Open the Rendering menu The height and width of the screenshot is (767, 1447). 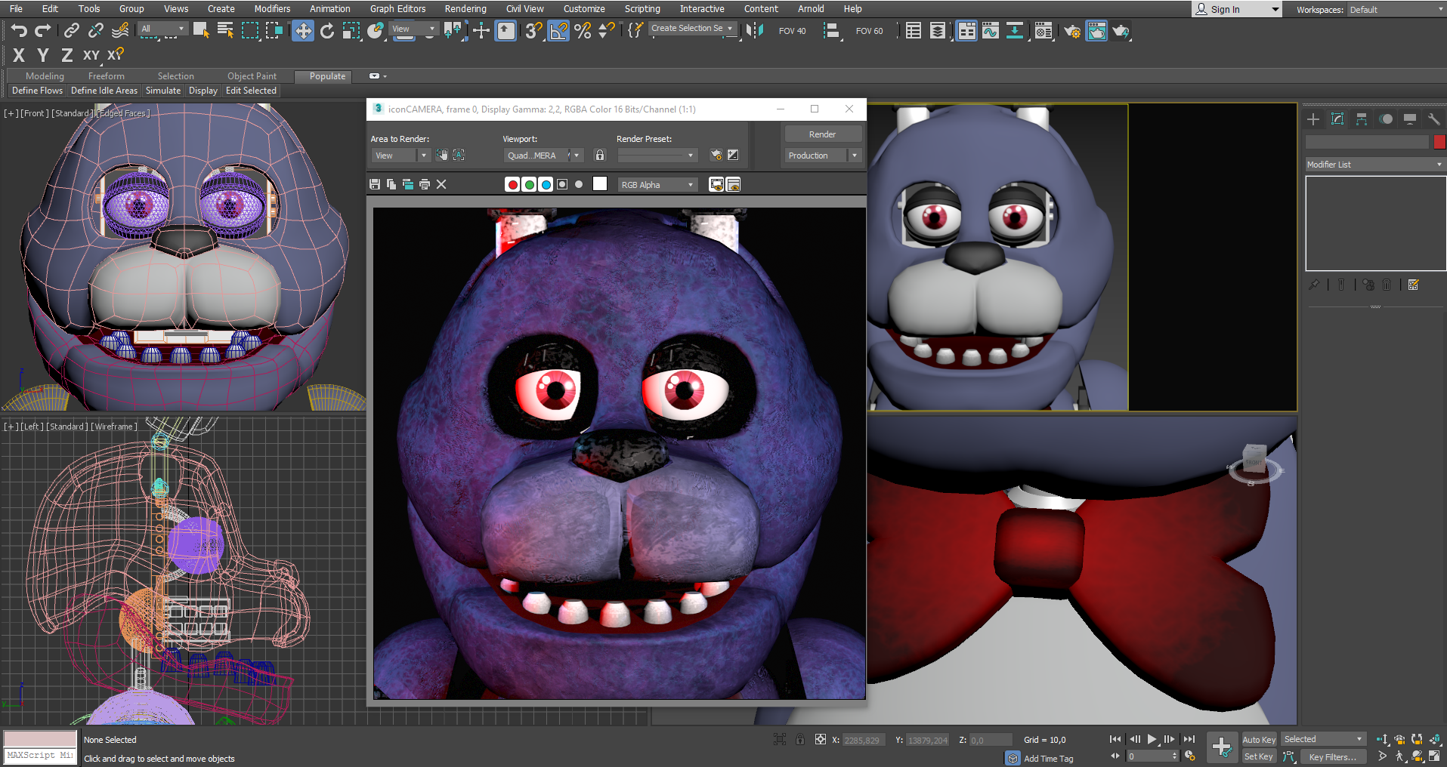point(465,9)
